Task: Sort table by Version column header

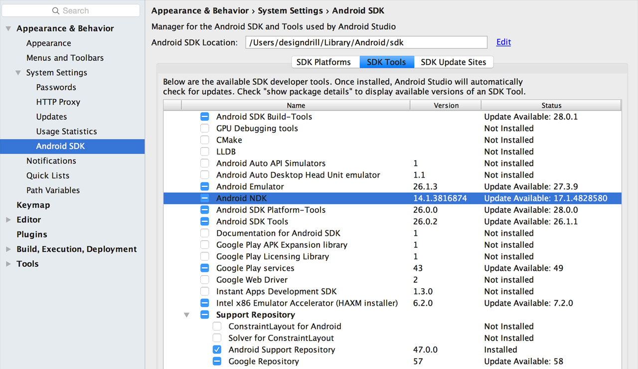Action: [x=446, y=106]
